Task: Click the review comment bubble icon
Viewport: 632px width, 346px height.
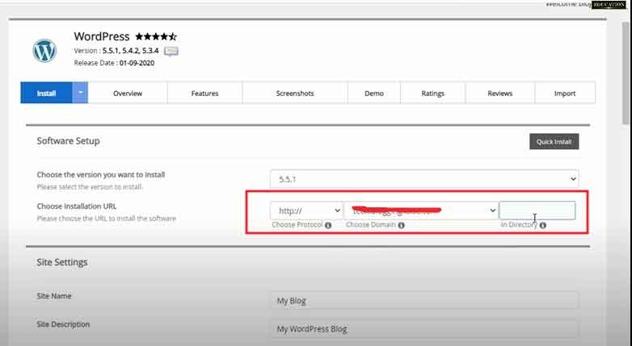Action: coord(171,51)
